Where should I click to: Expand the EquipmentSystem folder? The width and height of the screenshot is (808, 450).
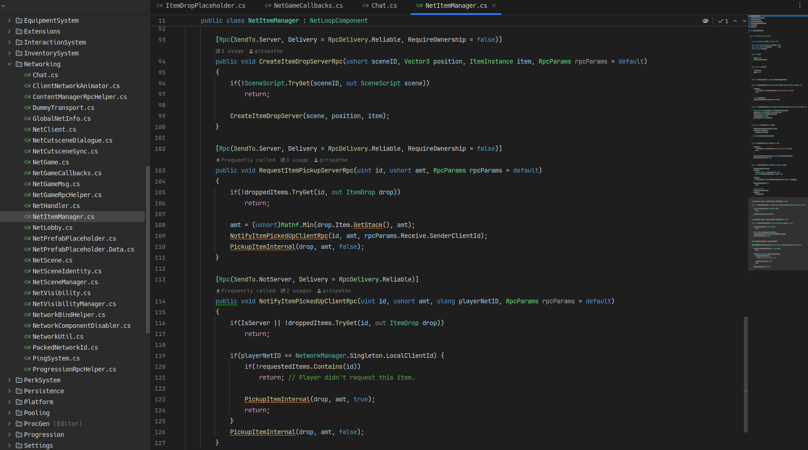point(9,20)
